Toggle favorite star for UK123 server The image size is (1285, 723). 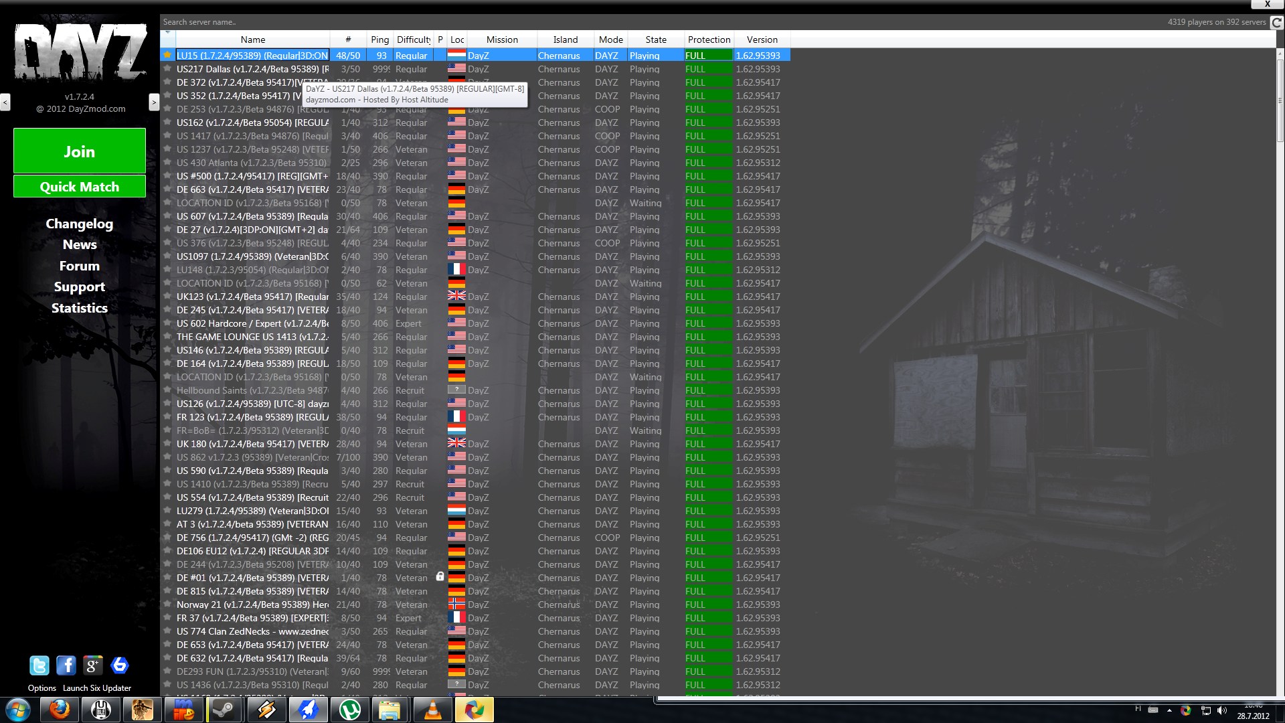point(167,296)
